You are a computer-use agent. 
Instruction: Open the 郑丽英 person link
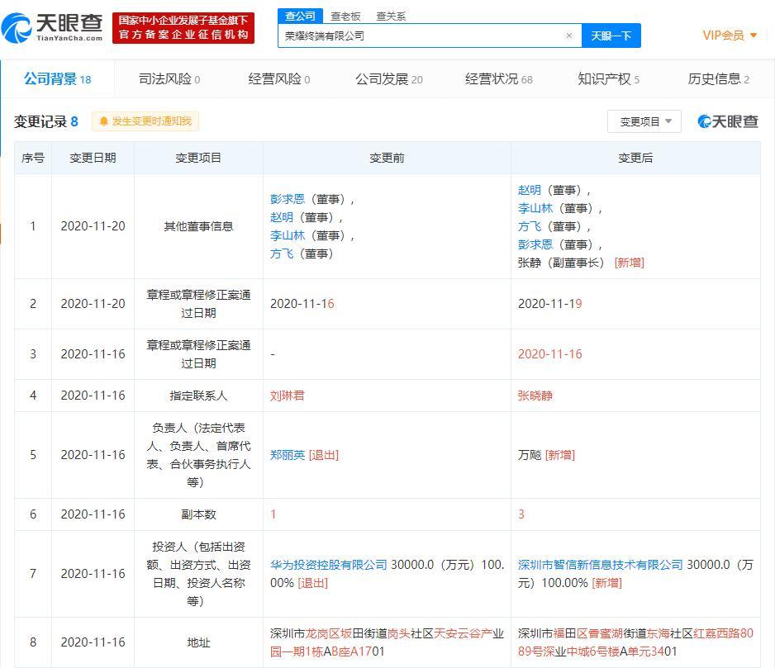tap(288, 455)
